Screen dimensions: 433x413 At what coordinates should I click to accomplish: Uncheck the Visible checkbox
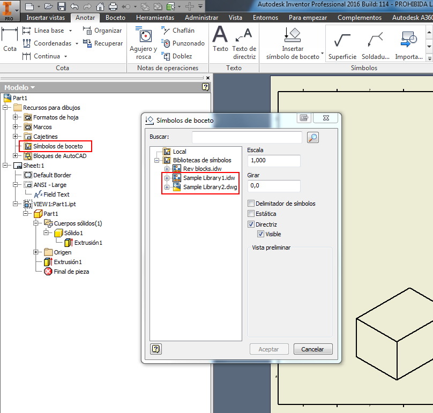[260, 234]
